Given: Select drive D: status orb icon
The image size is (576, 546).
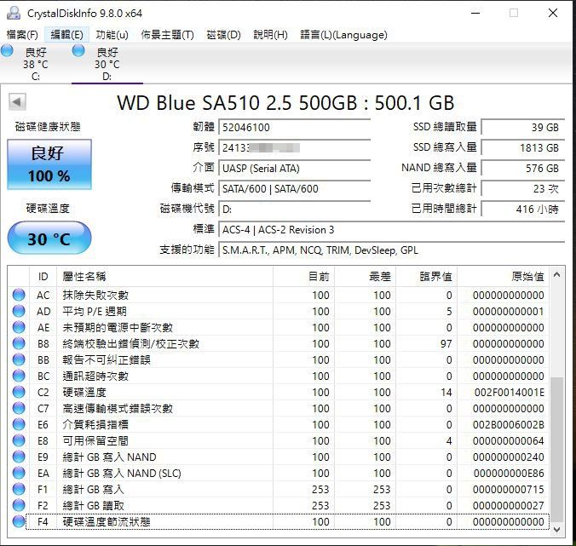Looking at the screenshot, I should coord(79,52).
